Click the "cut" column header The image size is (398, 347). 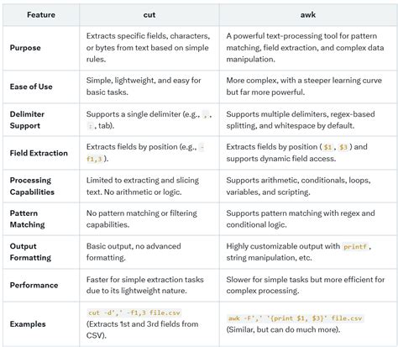(x=149, y=15)
